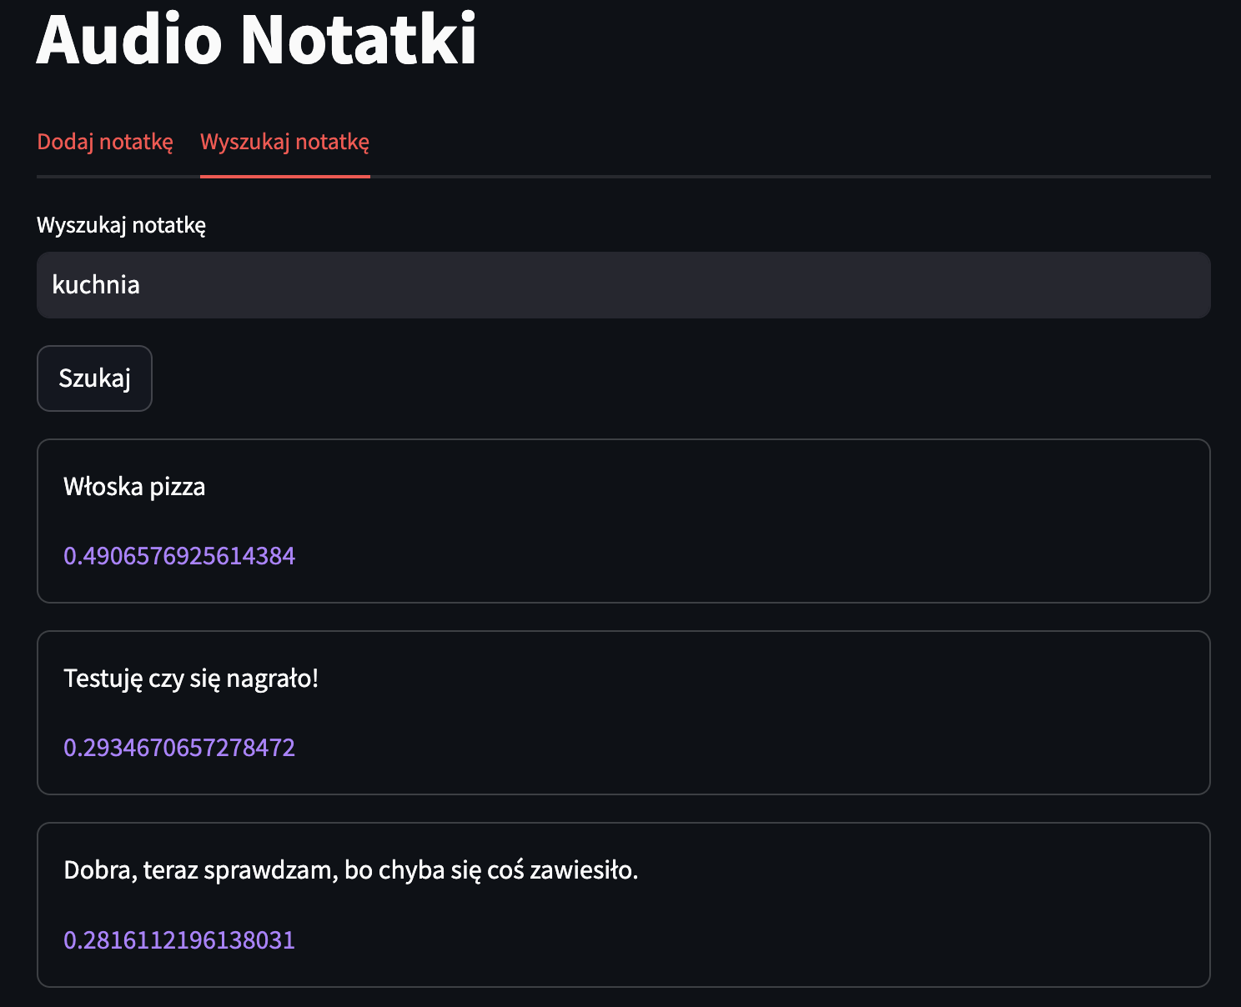1241x1007 pixels.
Task: Click the 0.2816112196138031 similarity score
Action: click(179, 940)
